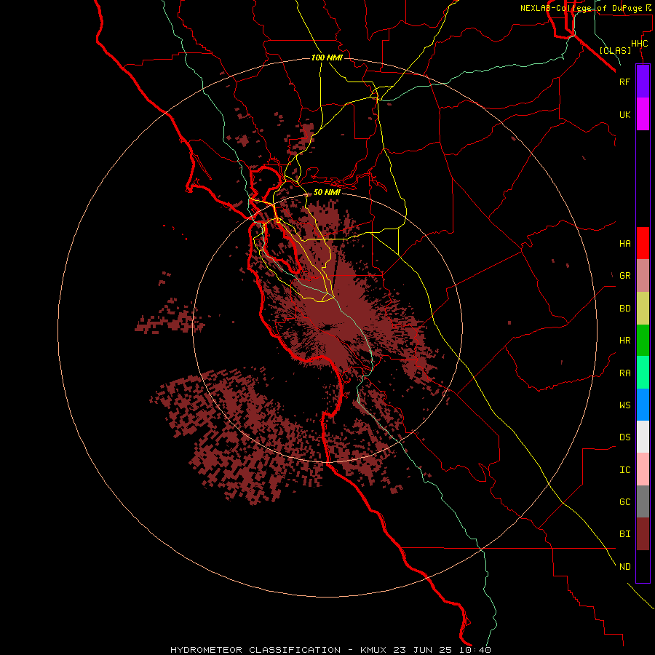This screenshot has height=655, width=655.
Task: Click the GR legend label
Action: pos(624,276)
